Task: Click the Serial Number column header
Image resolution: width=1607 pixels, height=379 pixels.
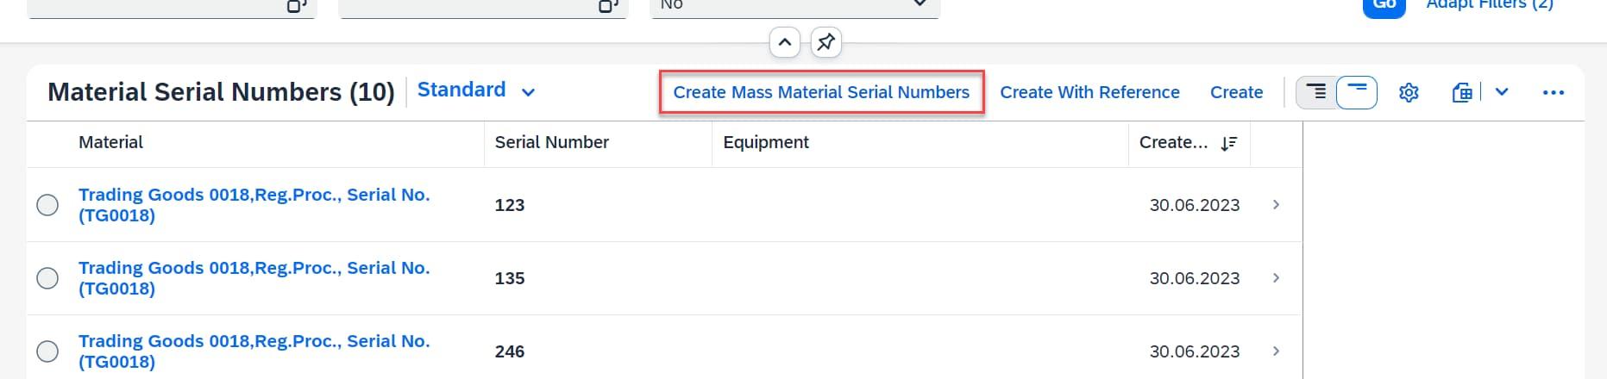Action: tap(552, 142)
